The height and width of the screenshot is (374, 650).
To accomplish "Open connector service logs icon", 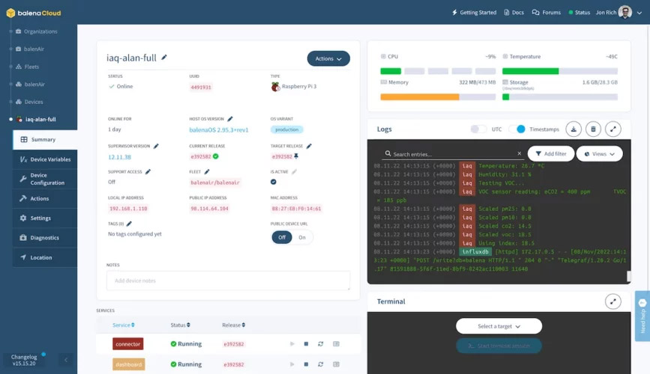I will [x=336, y=344].
